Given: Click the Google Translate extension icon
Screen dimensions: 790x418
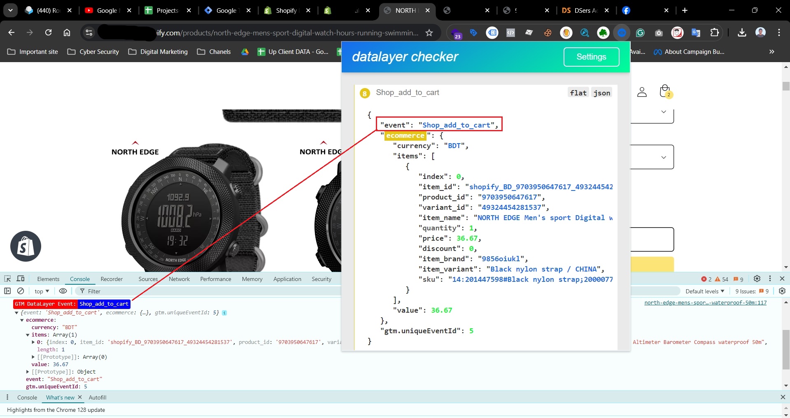Looking at the screenshot, I should [696, 33].
